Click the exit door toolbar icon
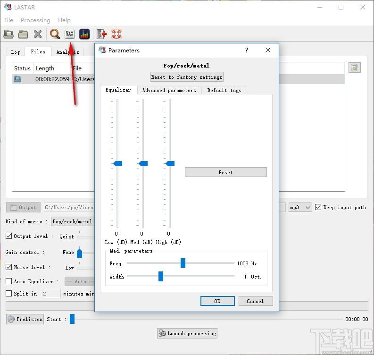The image size is (374, 355). tap(101, 34)
